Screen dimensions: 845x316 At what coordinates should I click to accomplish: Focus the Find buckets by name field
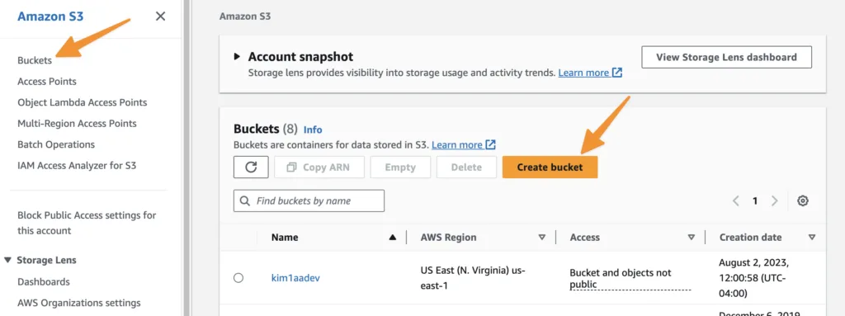tap(309, 200)
